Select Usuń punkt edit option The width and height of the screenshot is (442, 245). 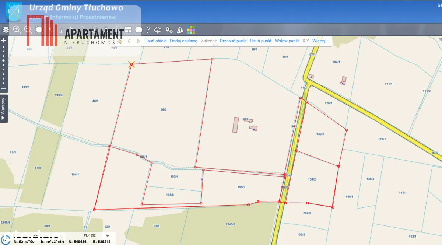click(x=261, y=41)
